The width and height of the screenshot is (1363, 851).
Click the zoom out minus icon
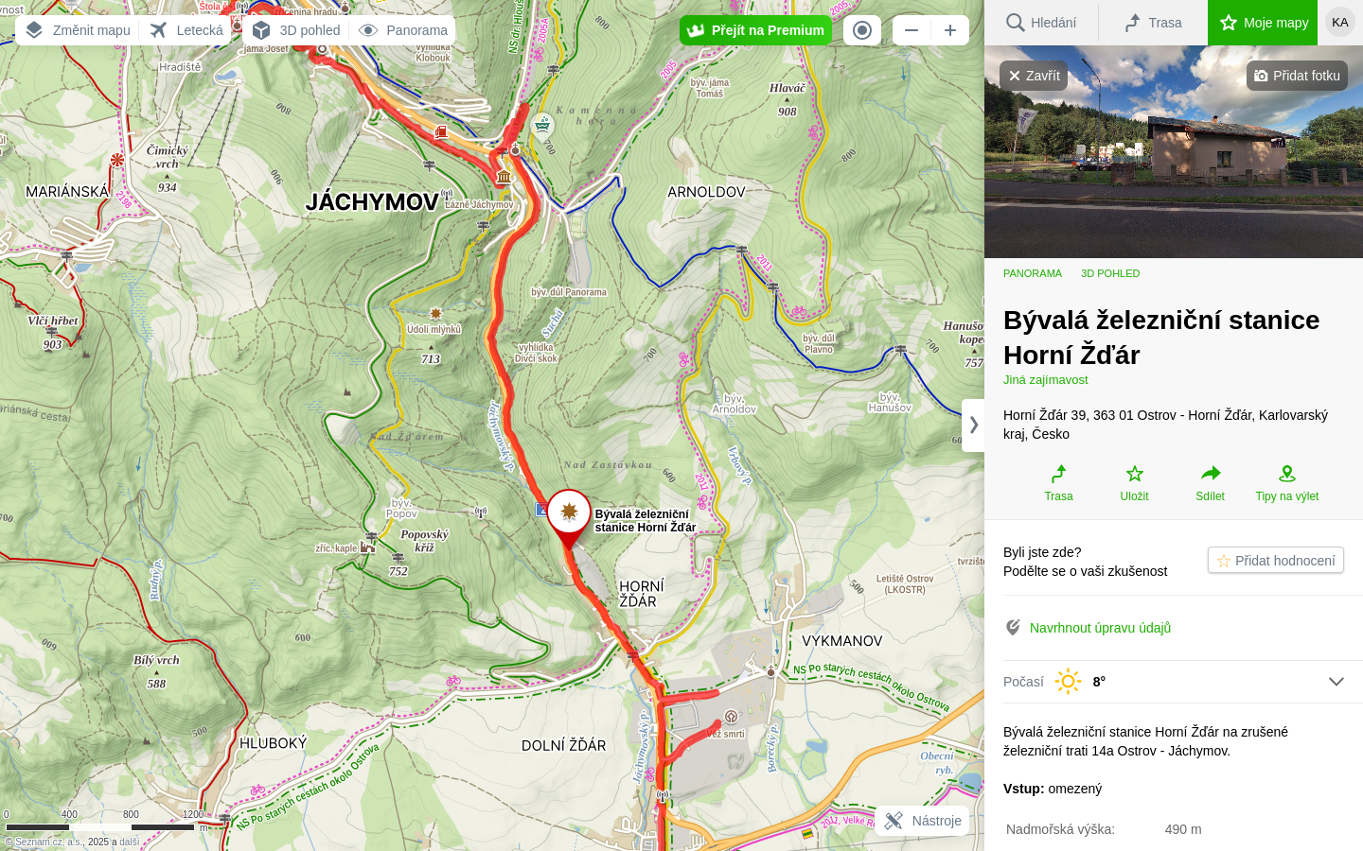pyautogui.click(x=912, y=30)
